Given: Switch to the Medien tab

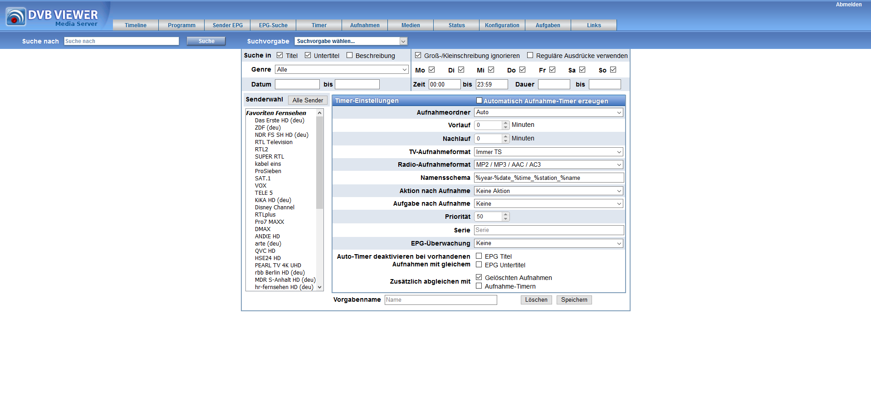Looking at the screenshot, I should tap(411, 25).
